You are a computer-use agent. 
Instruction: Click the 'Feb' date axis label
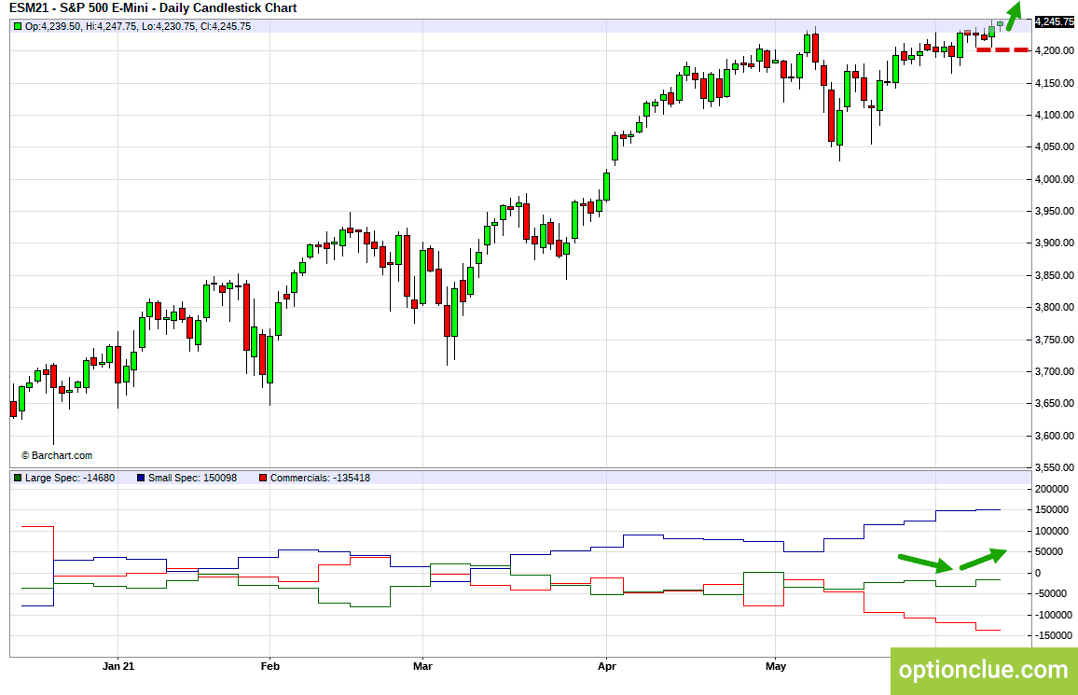click(x=270, y=666)
